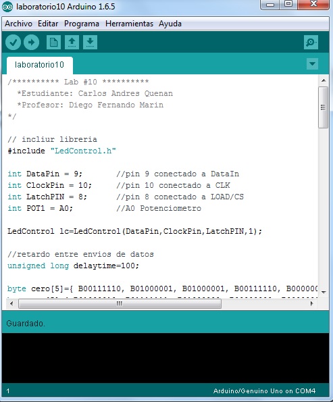Close the Arduino window
The height and width of the screenshot is (402, 333).
[313, 4]
